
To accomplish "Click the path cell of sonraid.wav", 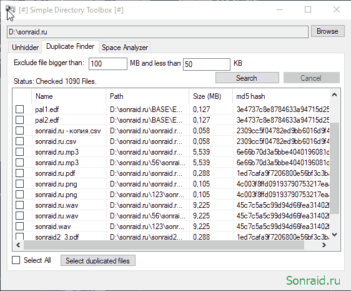I will click(147, 227).
